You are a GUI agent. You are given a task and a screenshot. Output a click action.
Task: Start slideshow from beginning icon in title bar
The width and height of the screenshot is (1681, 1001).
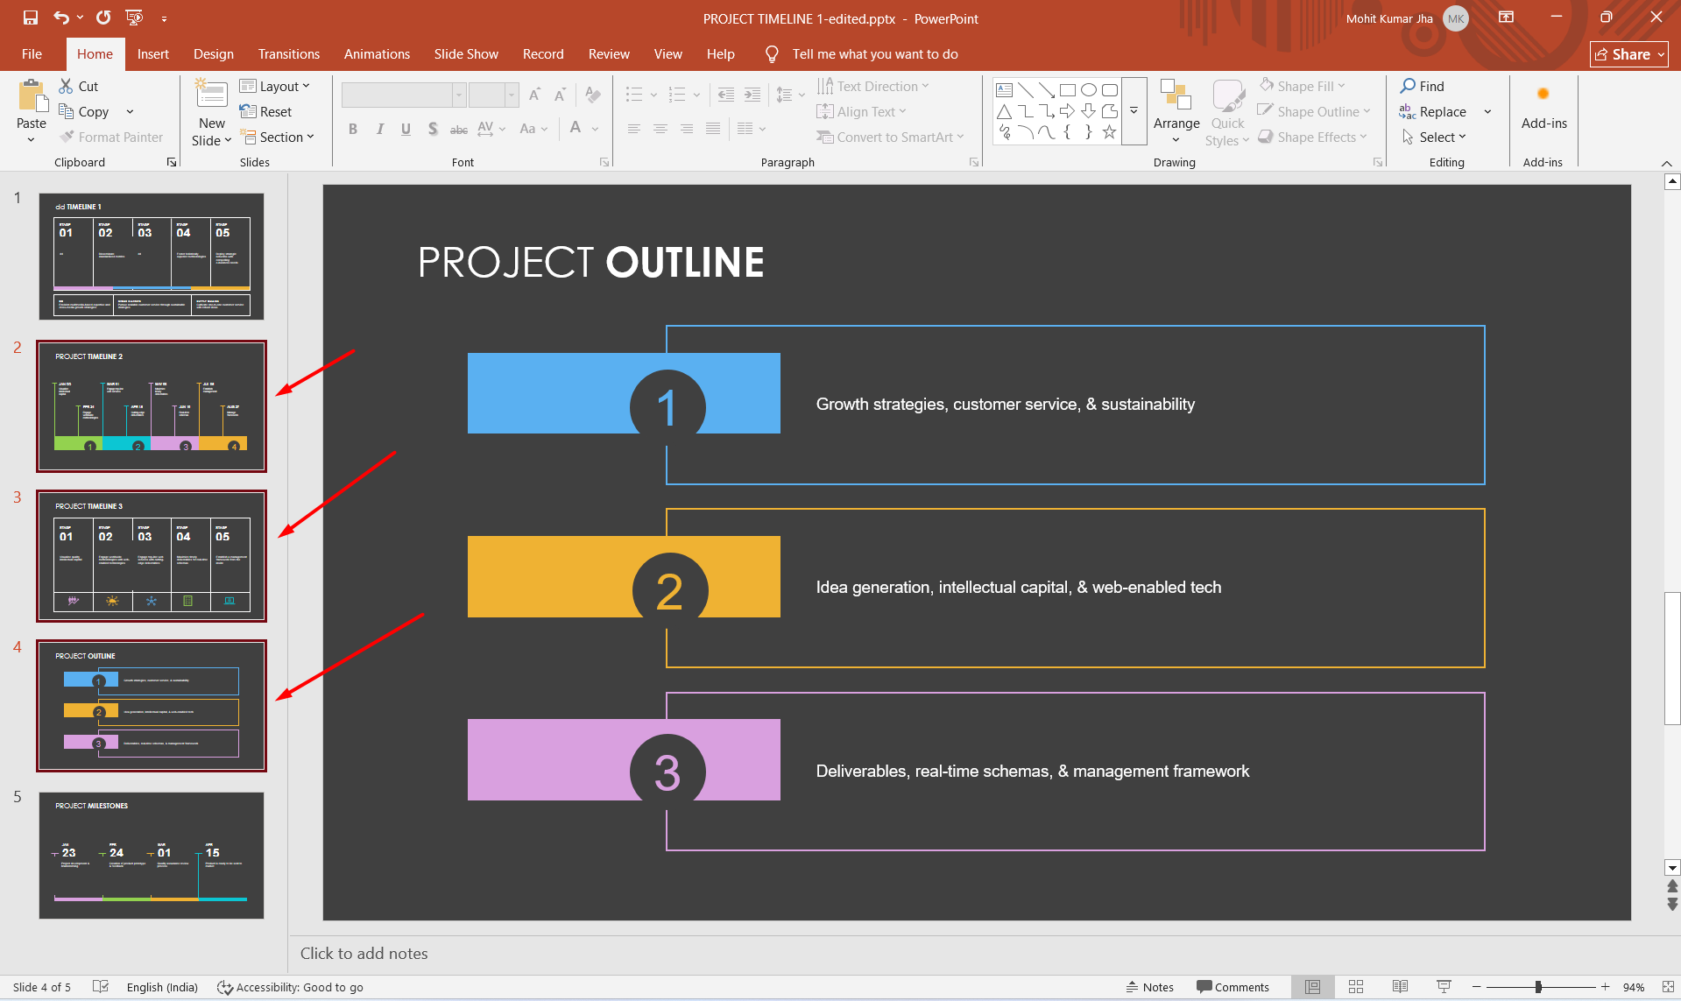(x=134, y=18)
